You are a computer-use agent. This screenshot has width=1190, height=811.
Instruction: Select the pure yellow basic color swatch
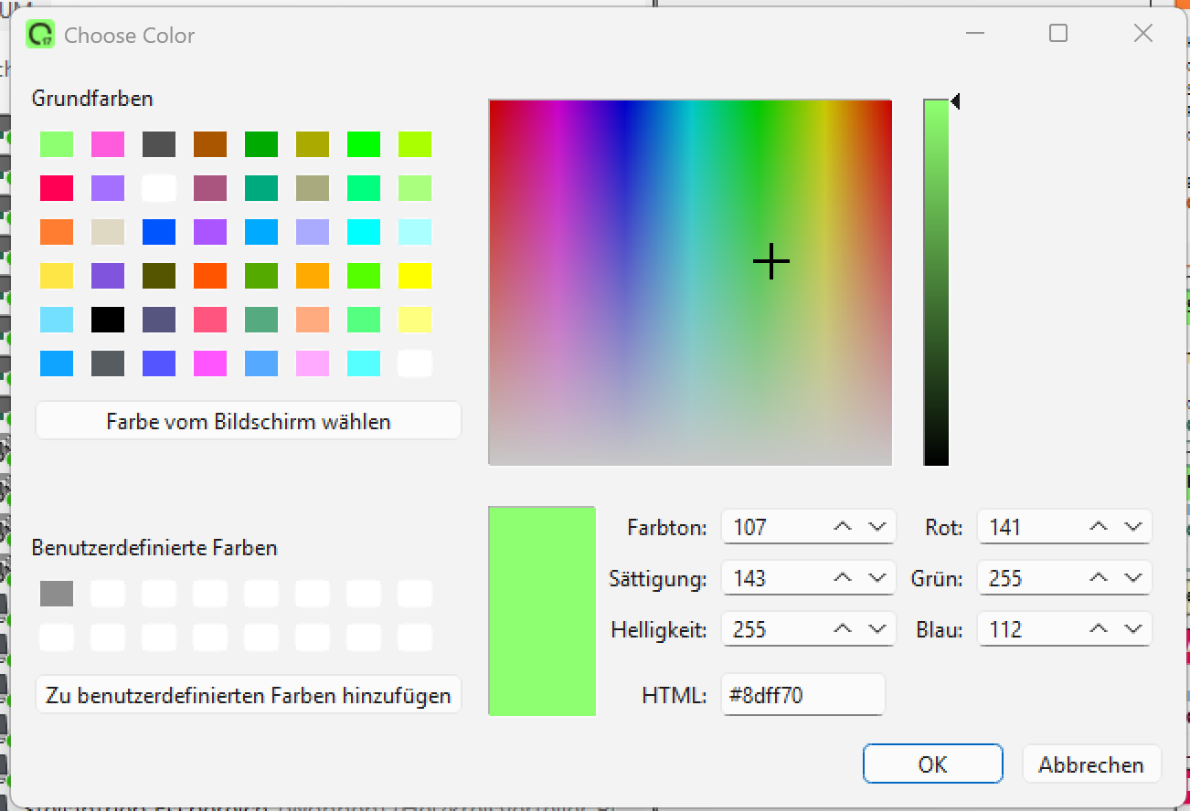414,276
